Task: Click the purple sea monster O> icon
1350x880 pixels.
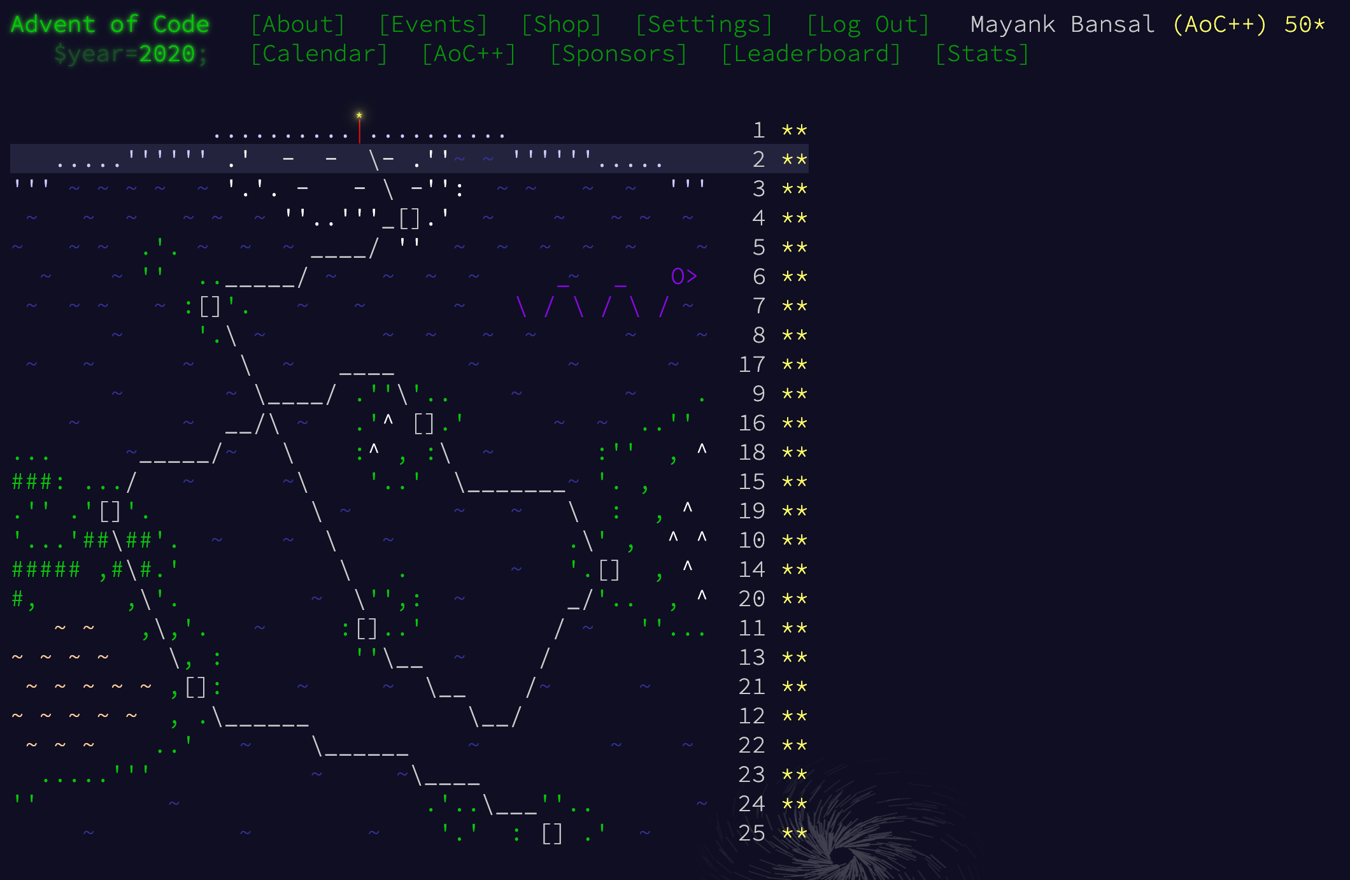Action: click(x=684, y=276)
